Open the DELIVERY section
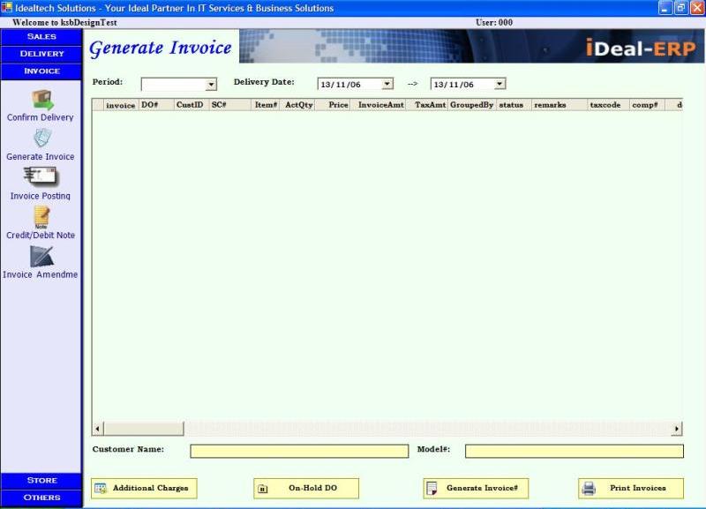This screenshot has width=706, height=509. (x=40, y=53)
